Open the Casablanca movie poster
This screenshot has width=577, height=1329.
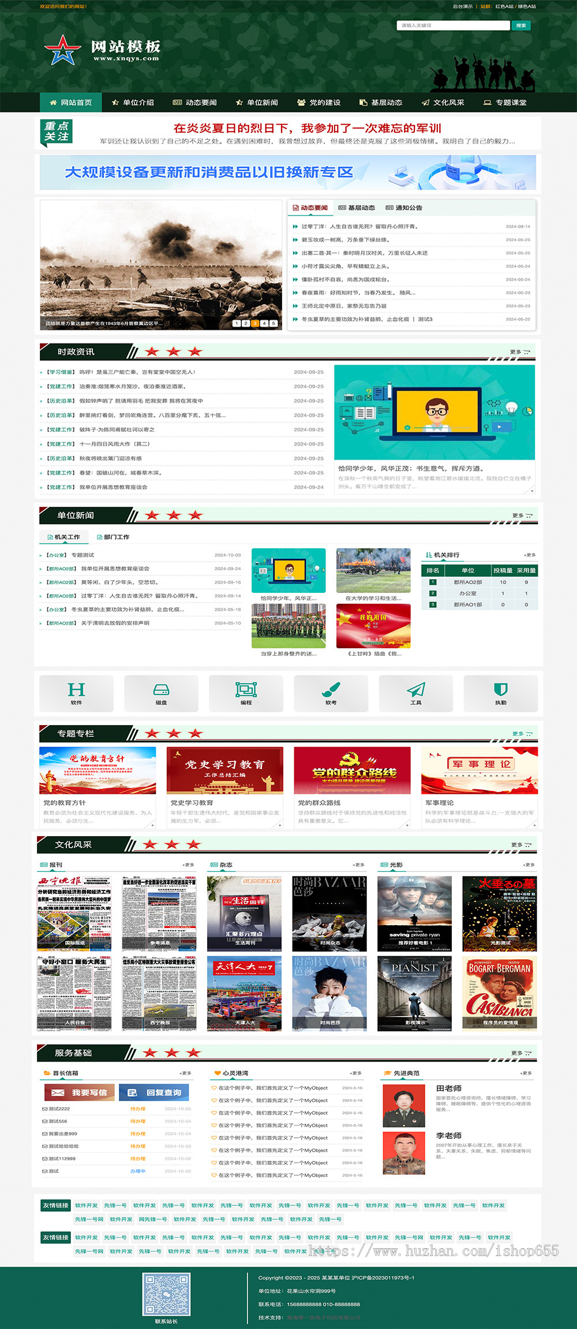499,993
